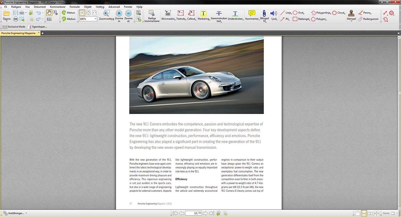401x217 pixels.
Task: Select the text selection tool
Action: pyautogui.click(x=55, y=13)
